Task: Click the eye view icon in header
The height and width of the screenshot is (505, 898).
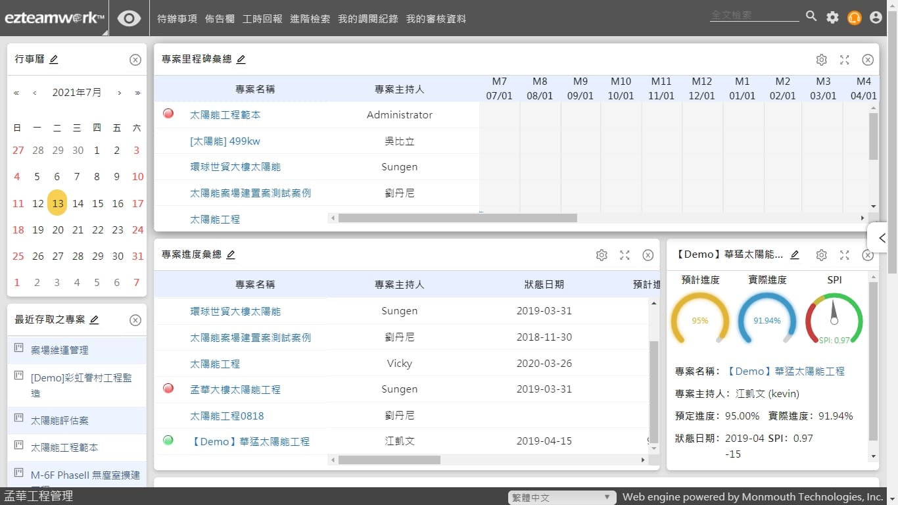Action: (129, 18)
